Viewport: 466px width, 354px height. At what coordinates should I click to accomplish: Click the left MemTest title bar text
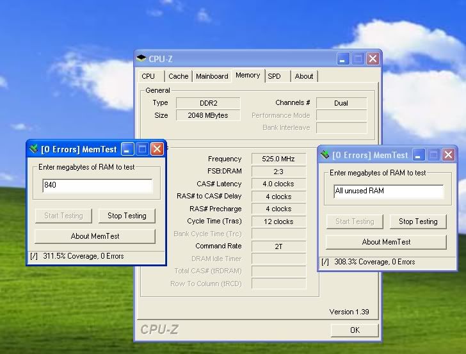[79, 149]
